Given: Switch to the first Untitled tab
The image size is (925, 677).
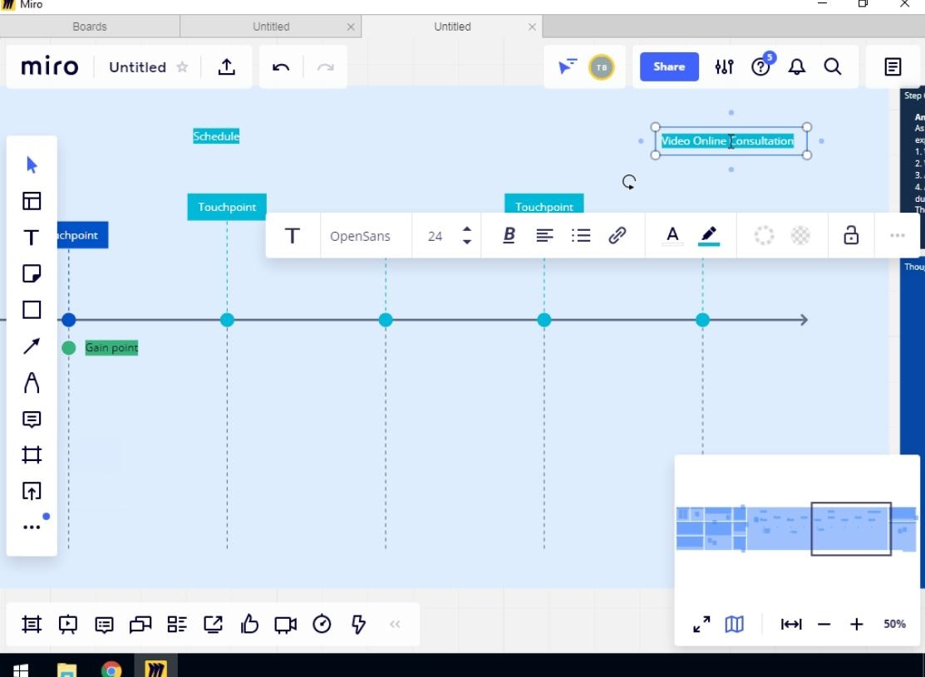Looking at the screenshot, I should [x=271, y=27].
